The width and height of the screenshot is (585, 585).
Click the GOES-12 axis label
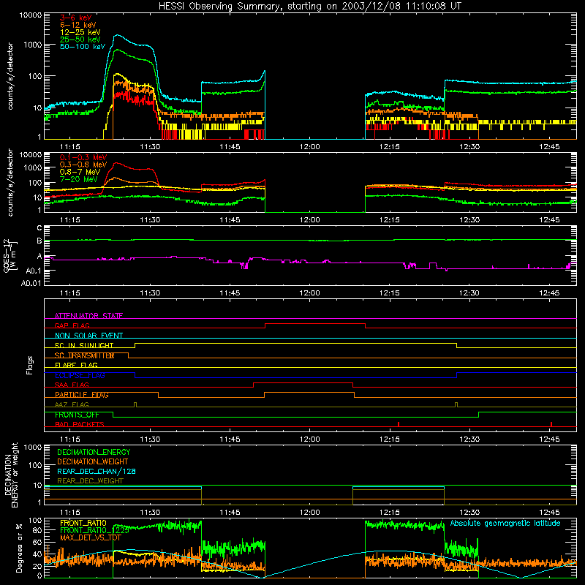pos(10,255)
